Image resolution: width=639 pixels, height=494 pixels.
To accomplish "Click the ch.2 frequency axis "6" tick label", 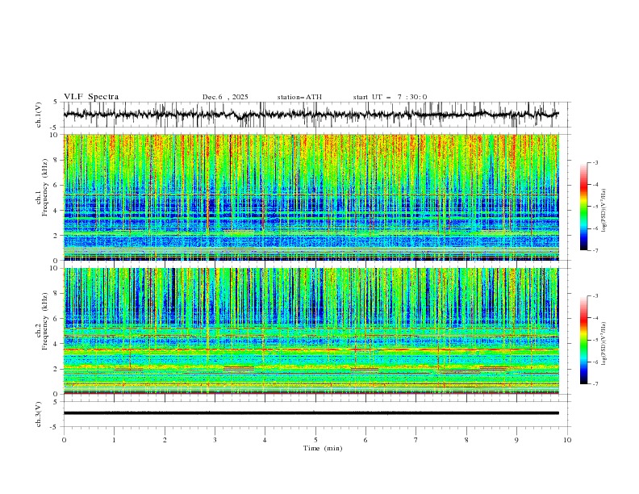I will 56,319.
